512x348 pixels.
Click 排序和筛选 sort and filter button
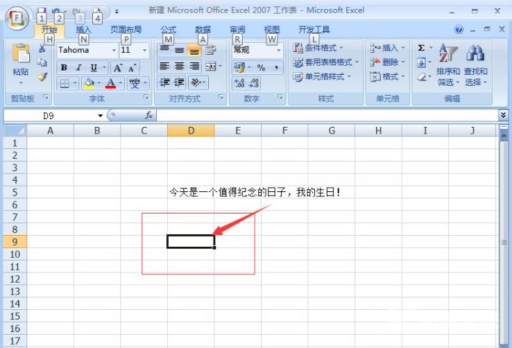[x=447, y=66]
